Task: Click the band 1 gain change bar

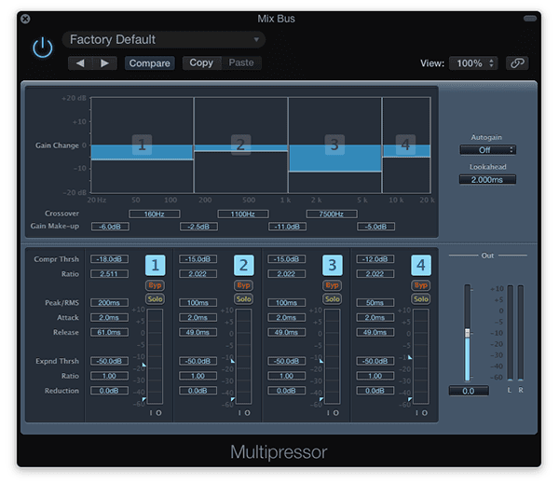Action: point(142,152)
